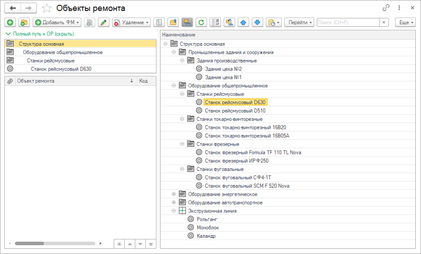Click the move to folder icon
The image size is (421, 254).
(173, 22)
